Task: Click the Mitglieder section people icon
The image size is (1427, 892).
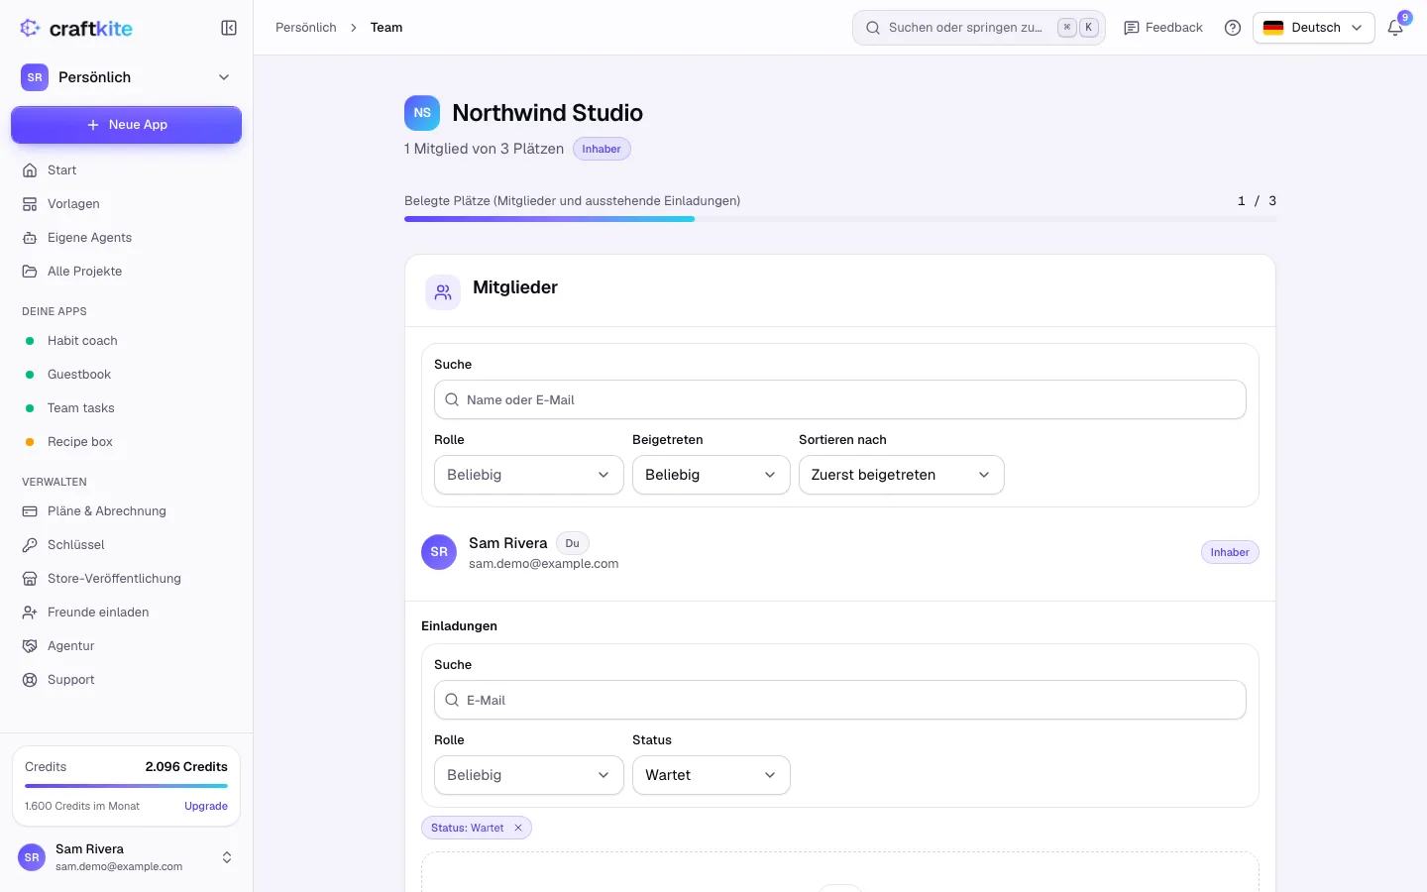Action: pyautogui.click(x=443, y=292)
